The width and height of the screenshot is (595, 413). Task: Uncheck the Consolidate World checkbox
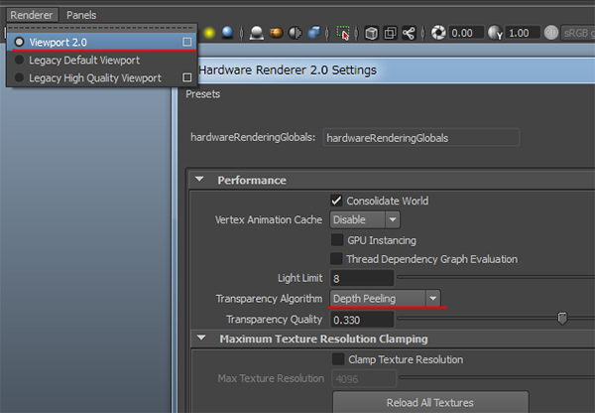(x=338, y=201)
